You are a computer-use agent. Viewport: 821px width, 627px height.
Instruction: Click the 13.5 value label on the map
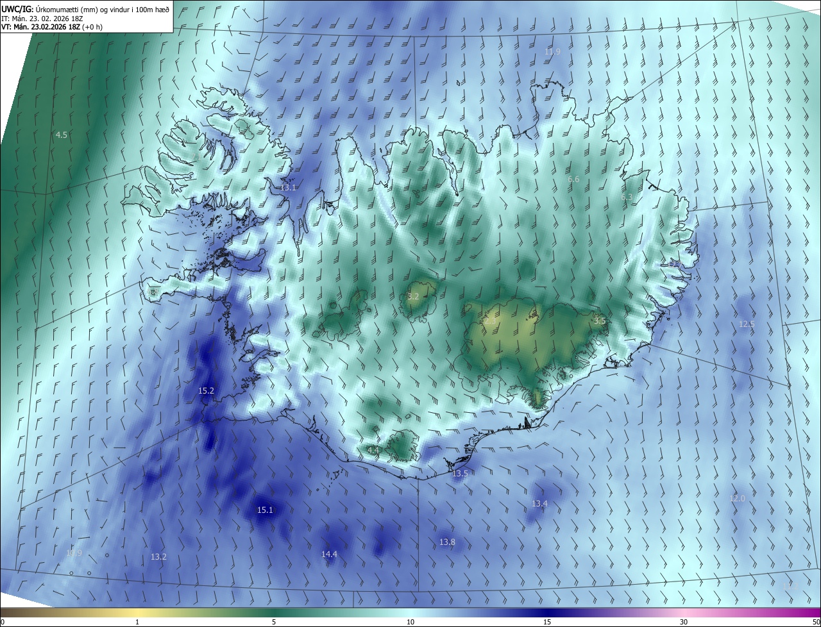460,474
